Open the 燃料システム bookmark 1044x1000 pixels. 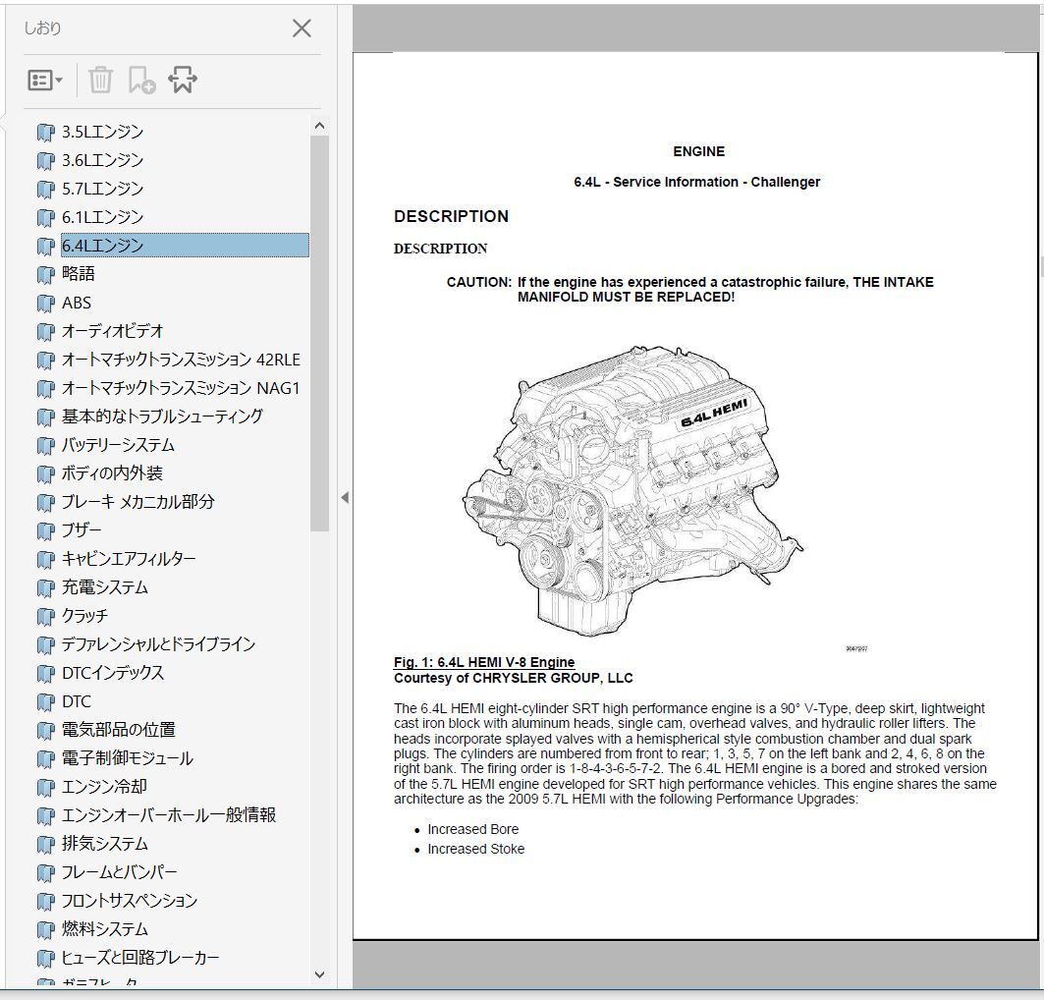click(105, 929)
